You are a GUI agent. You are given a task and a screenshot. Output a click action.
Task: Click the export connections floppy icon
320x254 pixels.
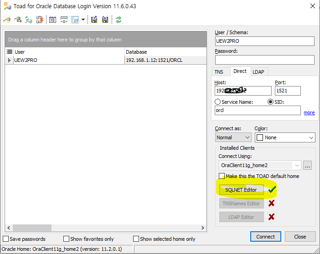[x=94, y=20]
